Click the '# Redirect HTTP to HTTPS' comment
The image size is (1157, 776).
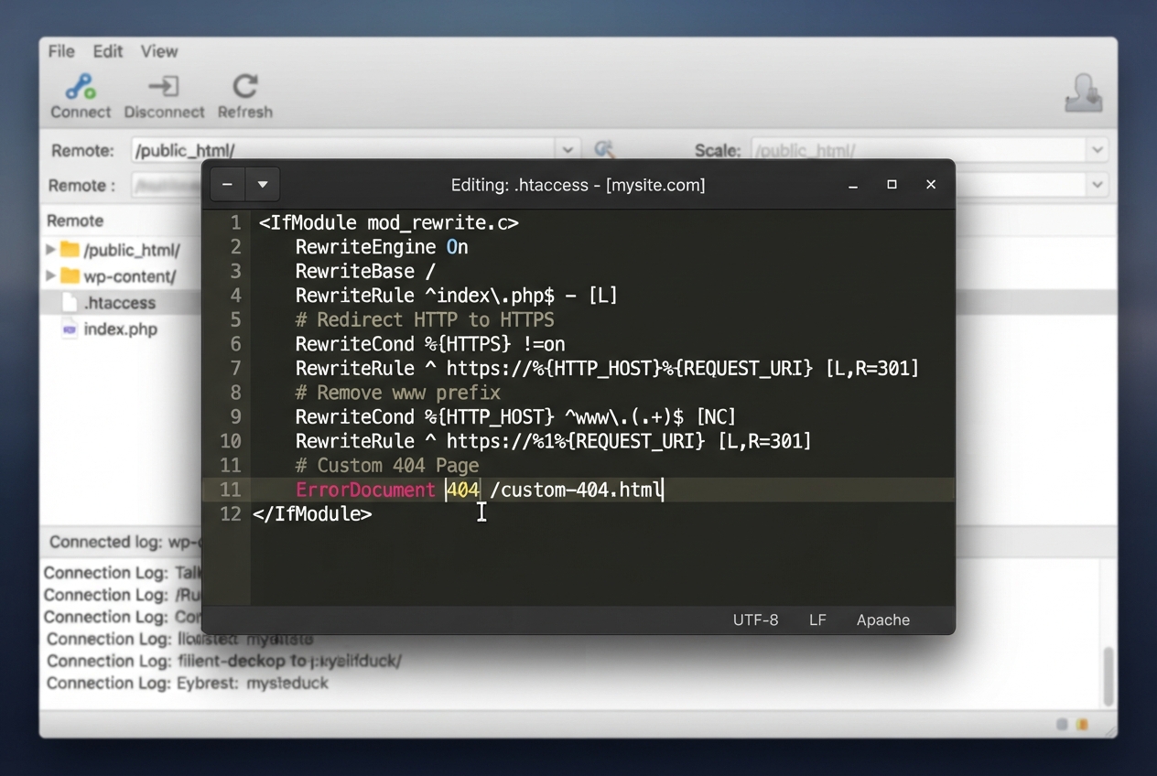(425, 319)
